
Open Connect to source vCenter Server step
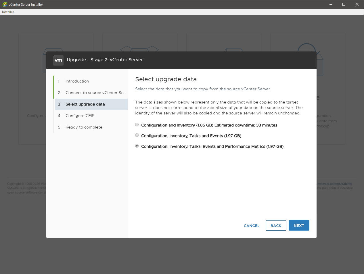[95, 93]
